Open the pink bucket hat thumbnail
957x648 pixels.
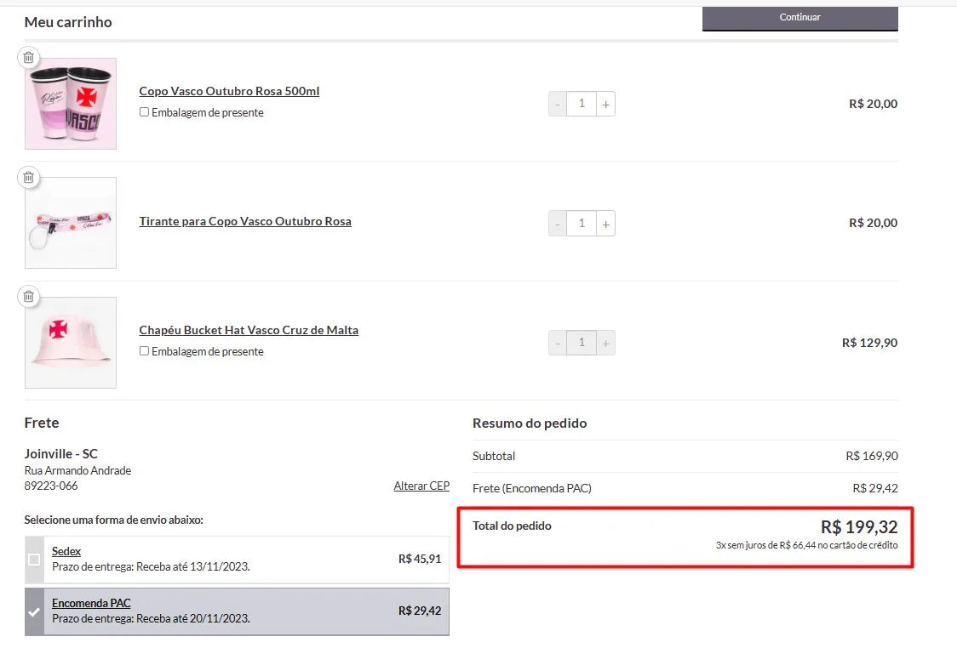coord(70,343)
